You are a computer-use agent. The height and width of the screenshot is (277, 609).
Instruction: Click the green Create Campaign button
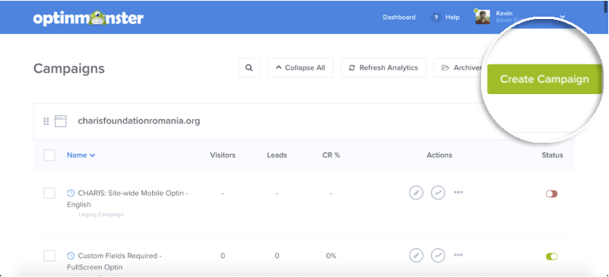tap(544, 79)
